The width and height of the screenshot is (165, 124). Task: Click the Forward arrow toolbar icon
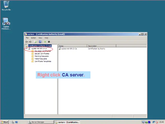click(x=30, y=42)
